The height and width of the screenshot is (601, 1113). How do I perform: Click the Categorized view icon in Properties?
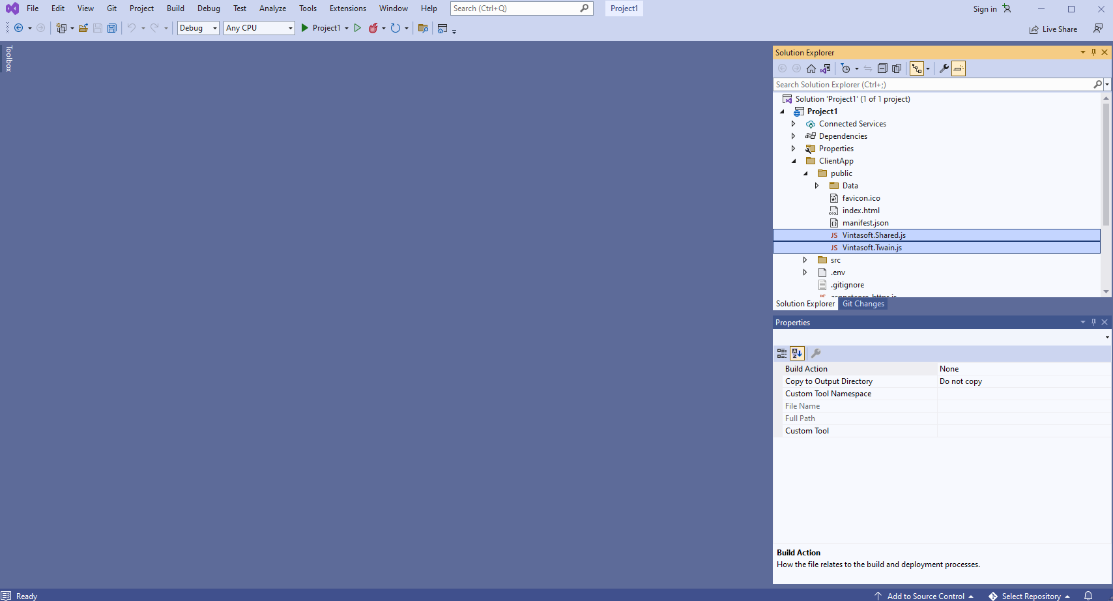[782, 353]
